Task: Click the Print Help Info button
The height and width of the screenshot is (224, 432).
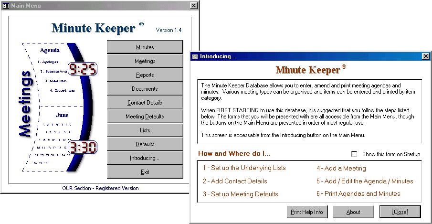Action: click(x=307, y=212)
